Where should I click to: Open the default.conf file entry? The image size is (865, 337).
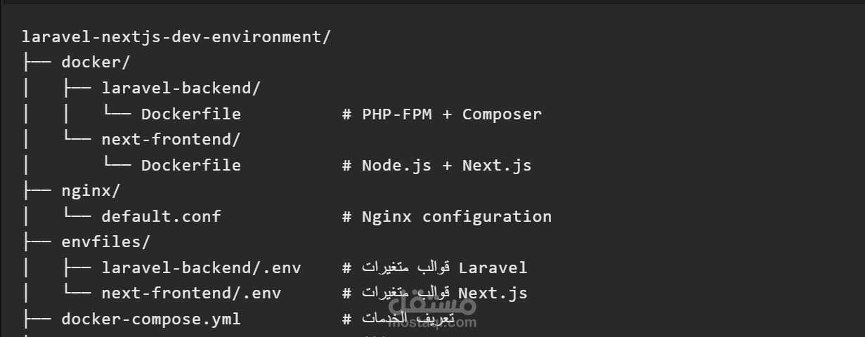coord(161,216)
